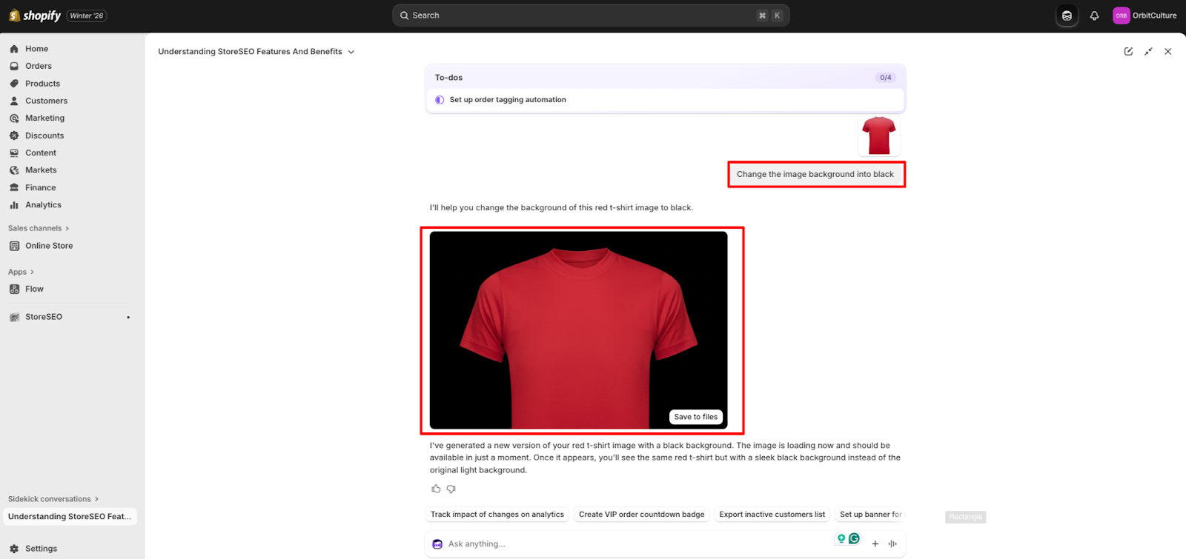Image resolution: width=1186 pixels, height=559 pixels.
Task: Expand Sidekick conversations list
Action: [x=53, y=499]
